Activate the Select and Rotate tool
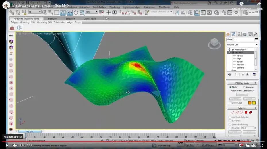 pos(76,13)
